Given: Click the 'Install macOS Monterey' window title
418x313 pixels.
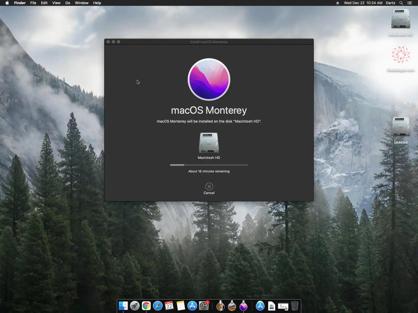Looking at the screenshot, I should (x=209, y=42).
